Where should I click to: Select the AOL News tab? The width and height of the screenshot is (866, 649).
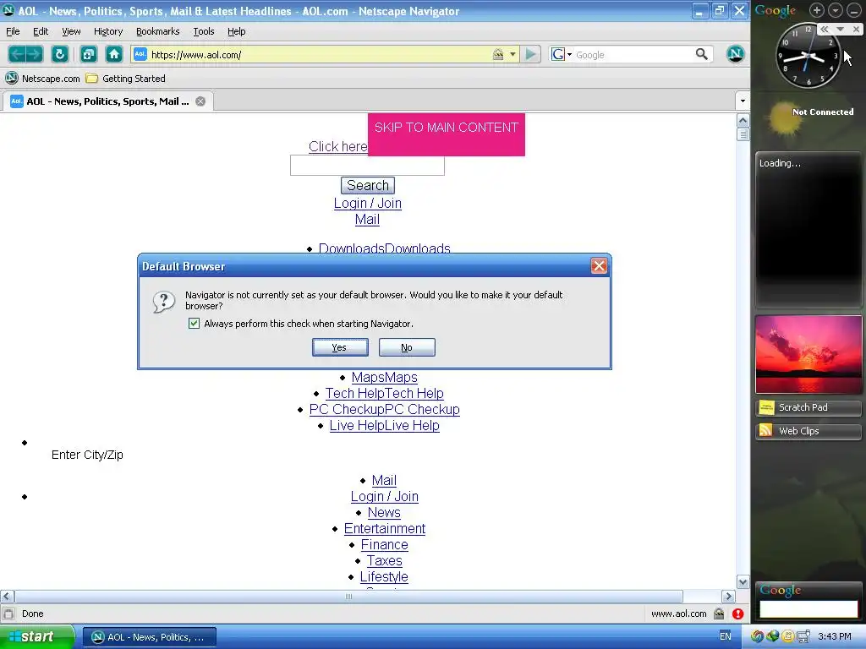pos(107,101)
